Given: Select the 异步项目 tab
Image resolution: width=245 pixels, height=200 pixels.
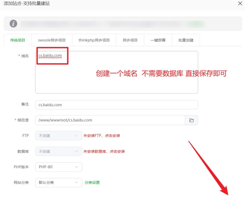Looking at the screenshot, I should pos(130,40).
